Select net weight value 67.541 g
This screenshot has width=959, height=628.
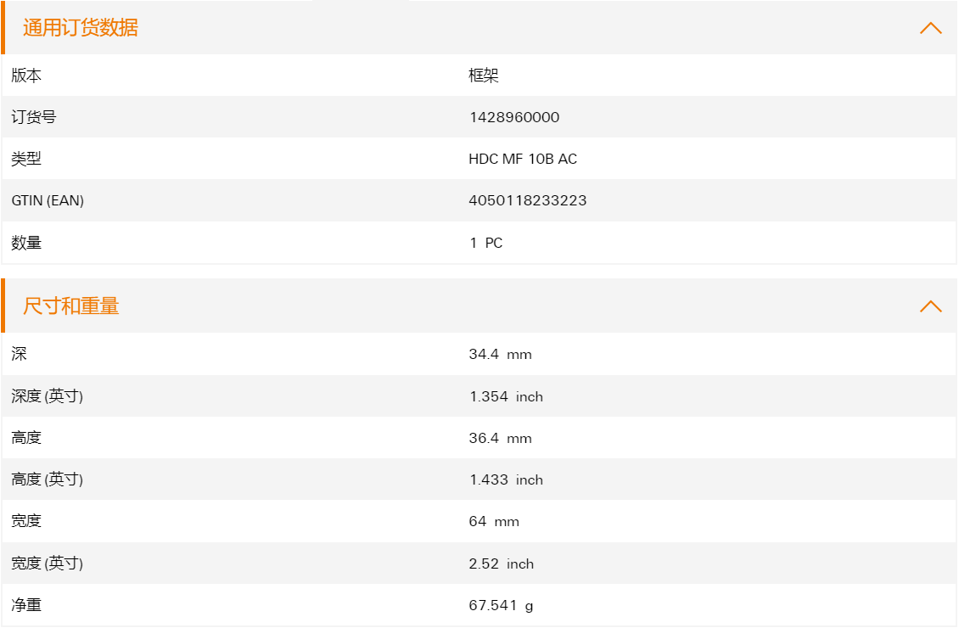(x=501, y=605)
